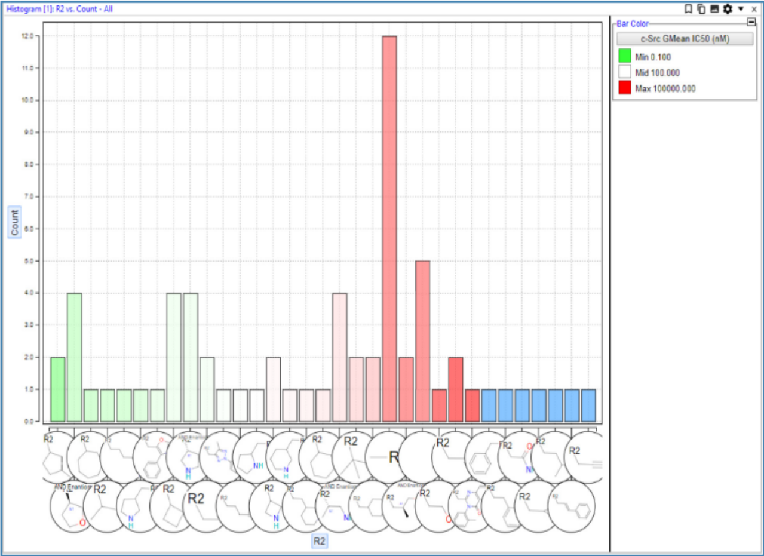The width and height of the screenshot is (764, 556).
Task: Collapse the Bar Color legend panel
Action: pyautogui.click(x=751, y=23)
